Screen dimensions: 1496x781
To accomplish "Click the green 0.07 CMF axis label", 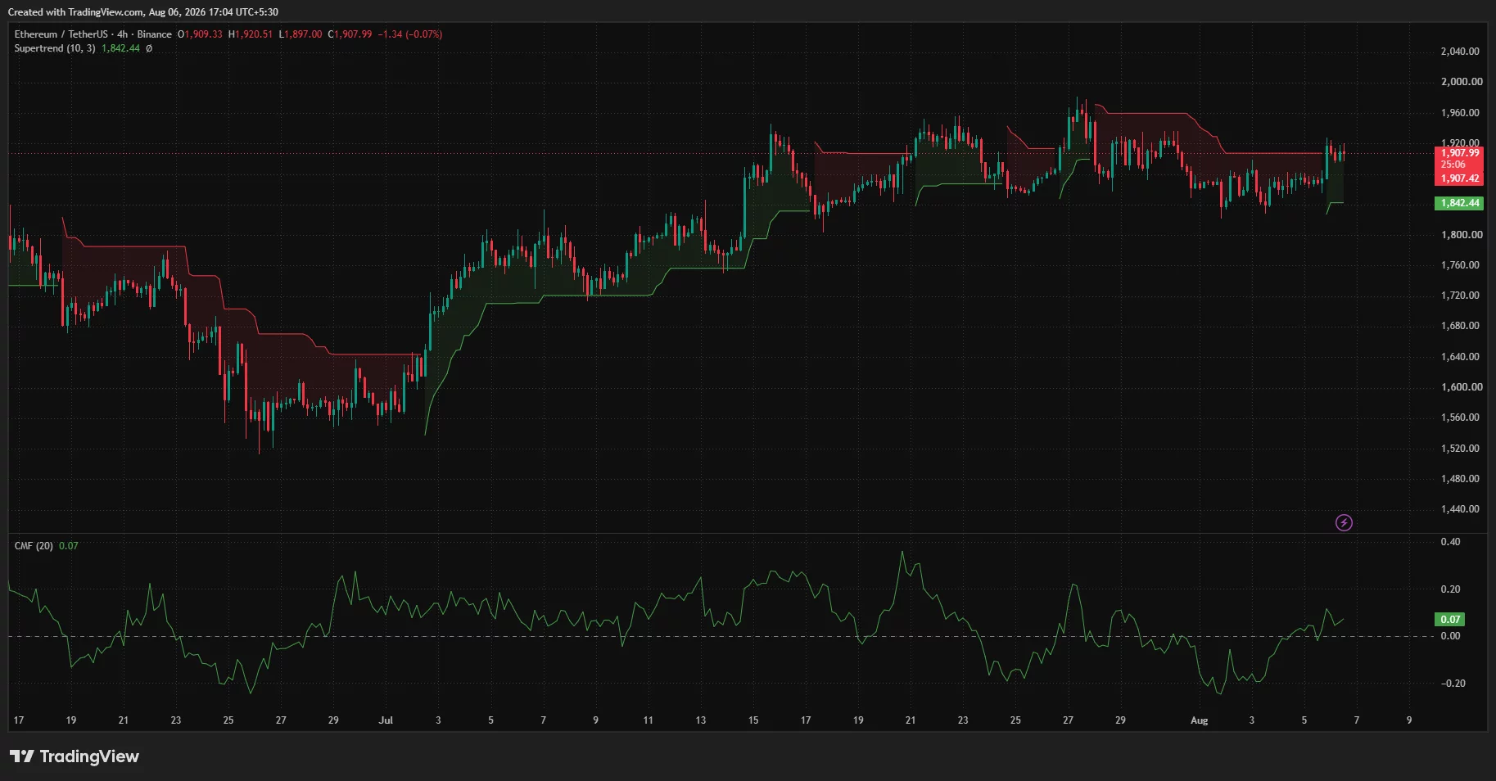I will (1450, 620).
